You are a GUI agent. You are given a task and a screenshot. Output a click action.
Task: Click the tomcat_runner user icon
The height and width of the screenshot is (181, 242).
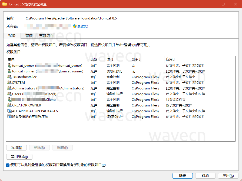point(9,71)
